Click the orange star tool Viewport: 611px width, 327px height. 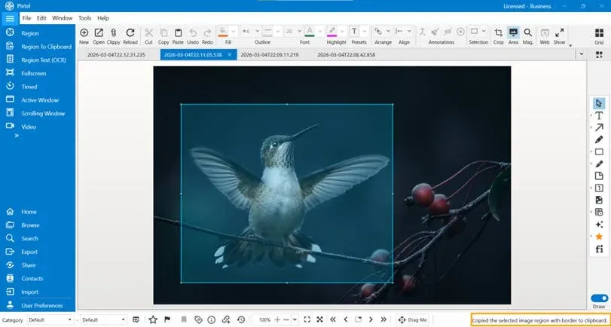click(x=599, y=237)
